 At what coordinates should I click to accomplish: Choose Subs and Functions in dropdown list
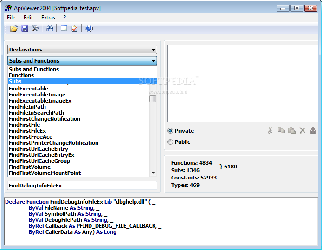82,69
